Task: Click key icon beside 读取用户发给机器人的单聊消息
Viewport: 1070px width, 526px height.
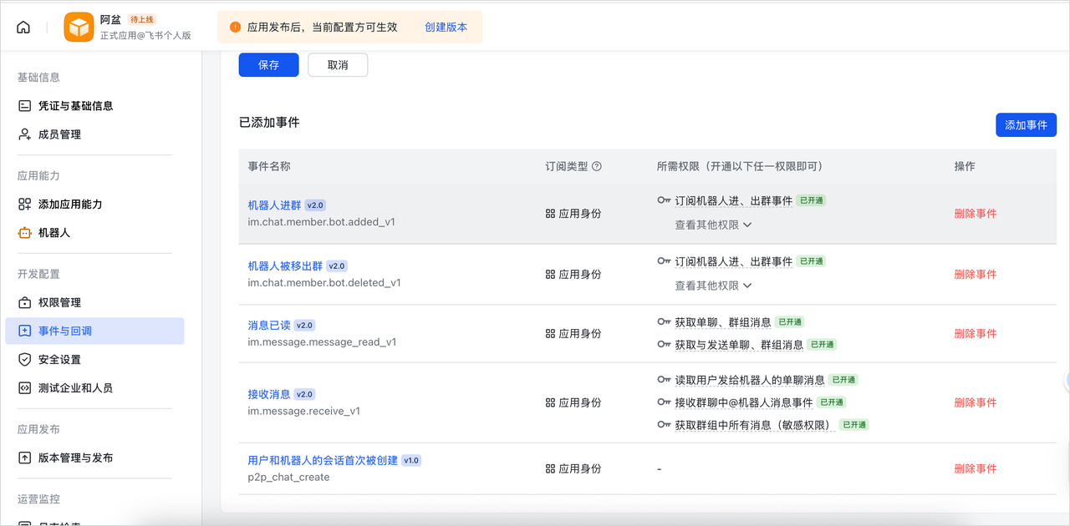Action: click(665, 380)
